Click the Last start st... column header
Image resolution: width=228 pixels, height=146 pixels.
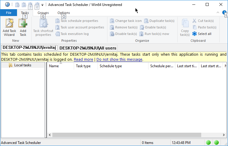[211, 66]
